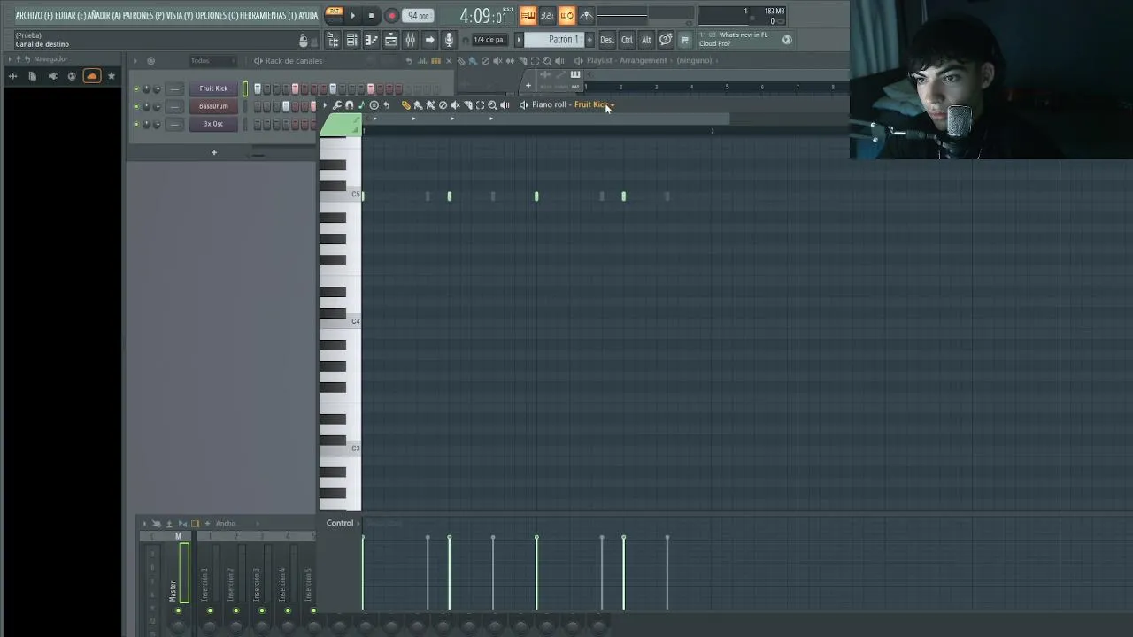Open the 'Todos' channel filter dropdown
Viewport: 1133px width, 637px height.
coord(213,61)
